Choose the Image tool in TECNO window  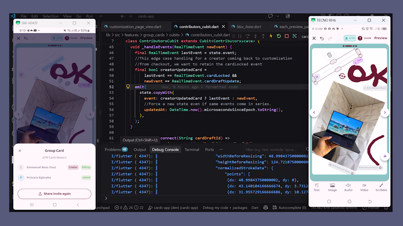[x=332, y=187]
